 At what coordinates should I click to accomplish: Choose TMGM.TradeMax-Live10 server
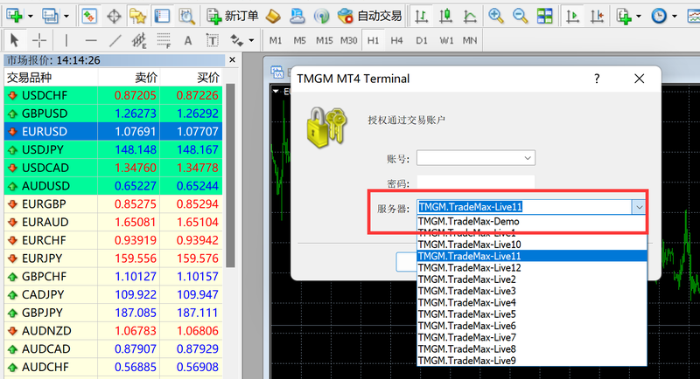532,245
